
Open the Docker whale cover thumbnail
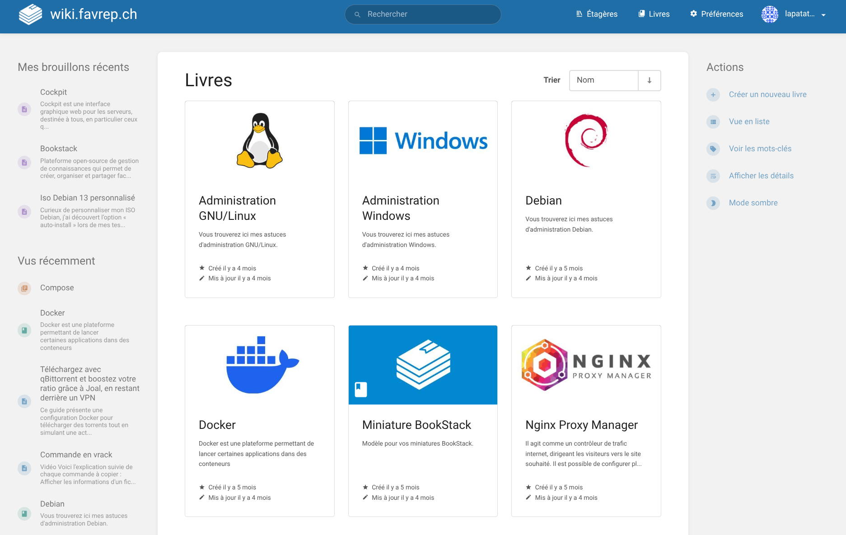[x=260, y=365]
